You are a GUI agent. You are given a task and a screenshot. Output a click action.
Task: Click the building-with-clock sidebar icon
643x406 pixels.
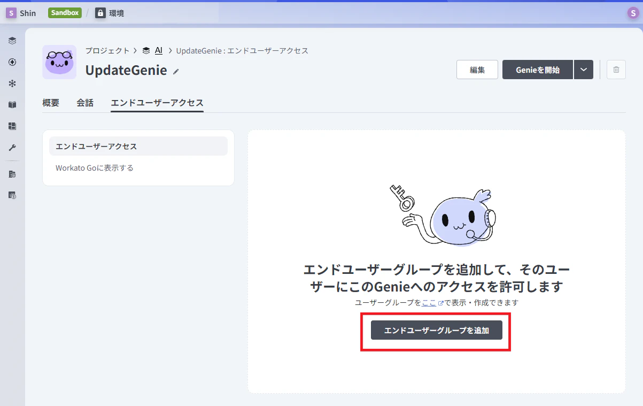coord(12,174)
